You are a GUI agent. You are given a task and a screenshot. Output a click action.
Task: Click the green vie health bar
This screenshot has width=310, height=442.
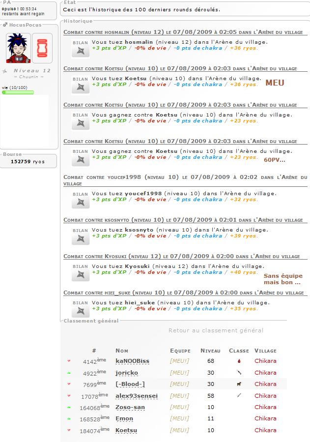pyautogui.click(x=18, y=92)
